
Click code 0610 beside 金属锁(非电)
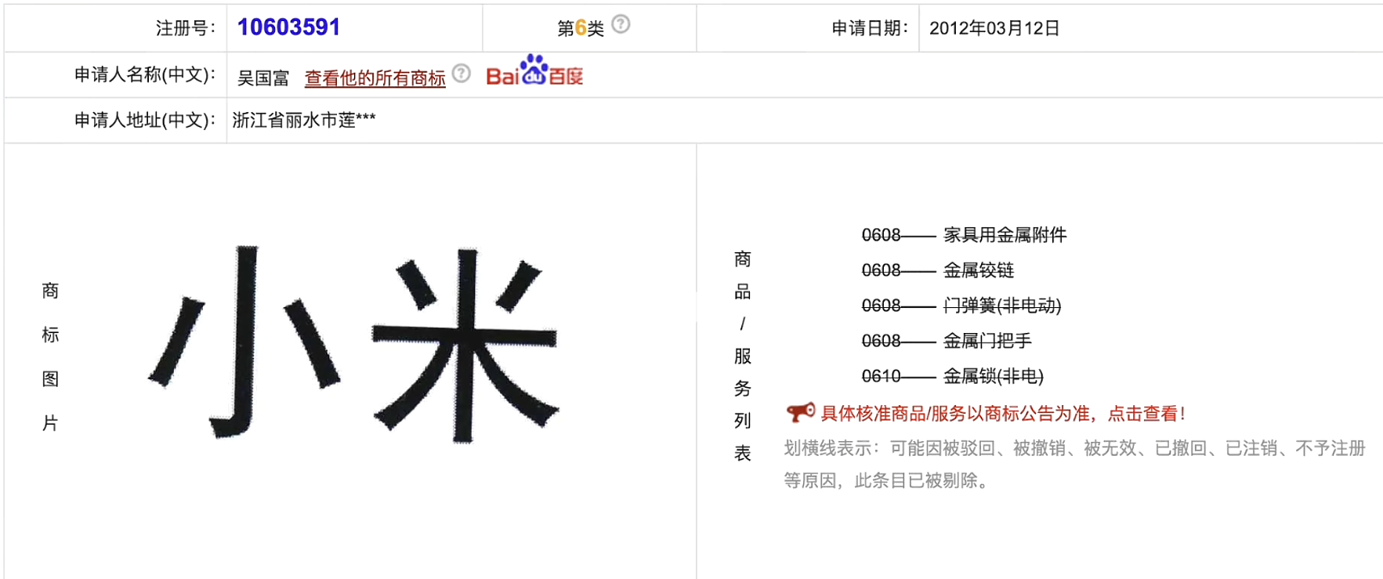tap(882, 376)
